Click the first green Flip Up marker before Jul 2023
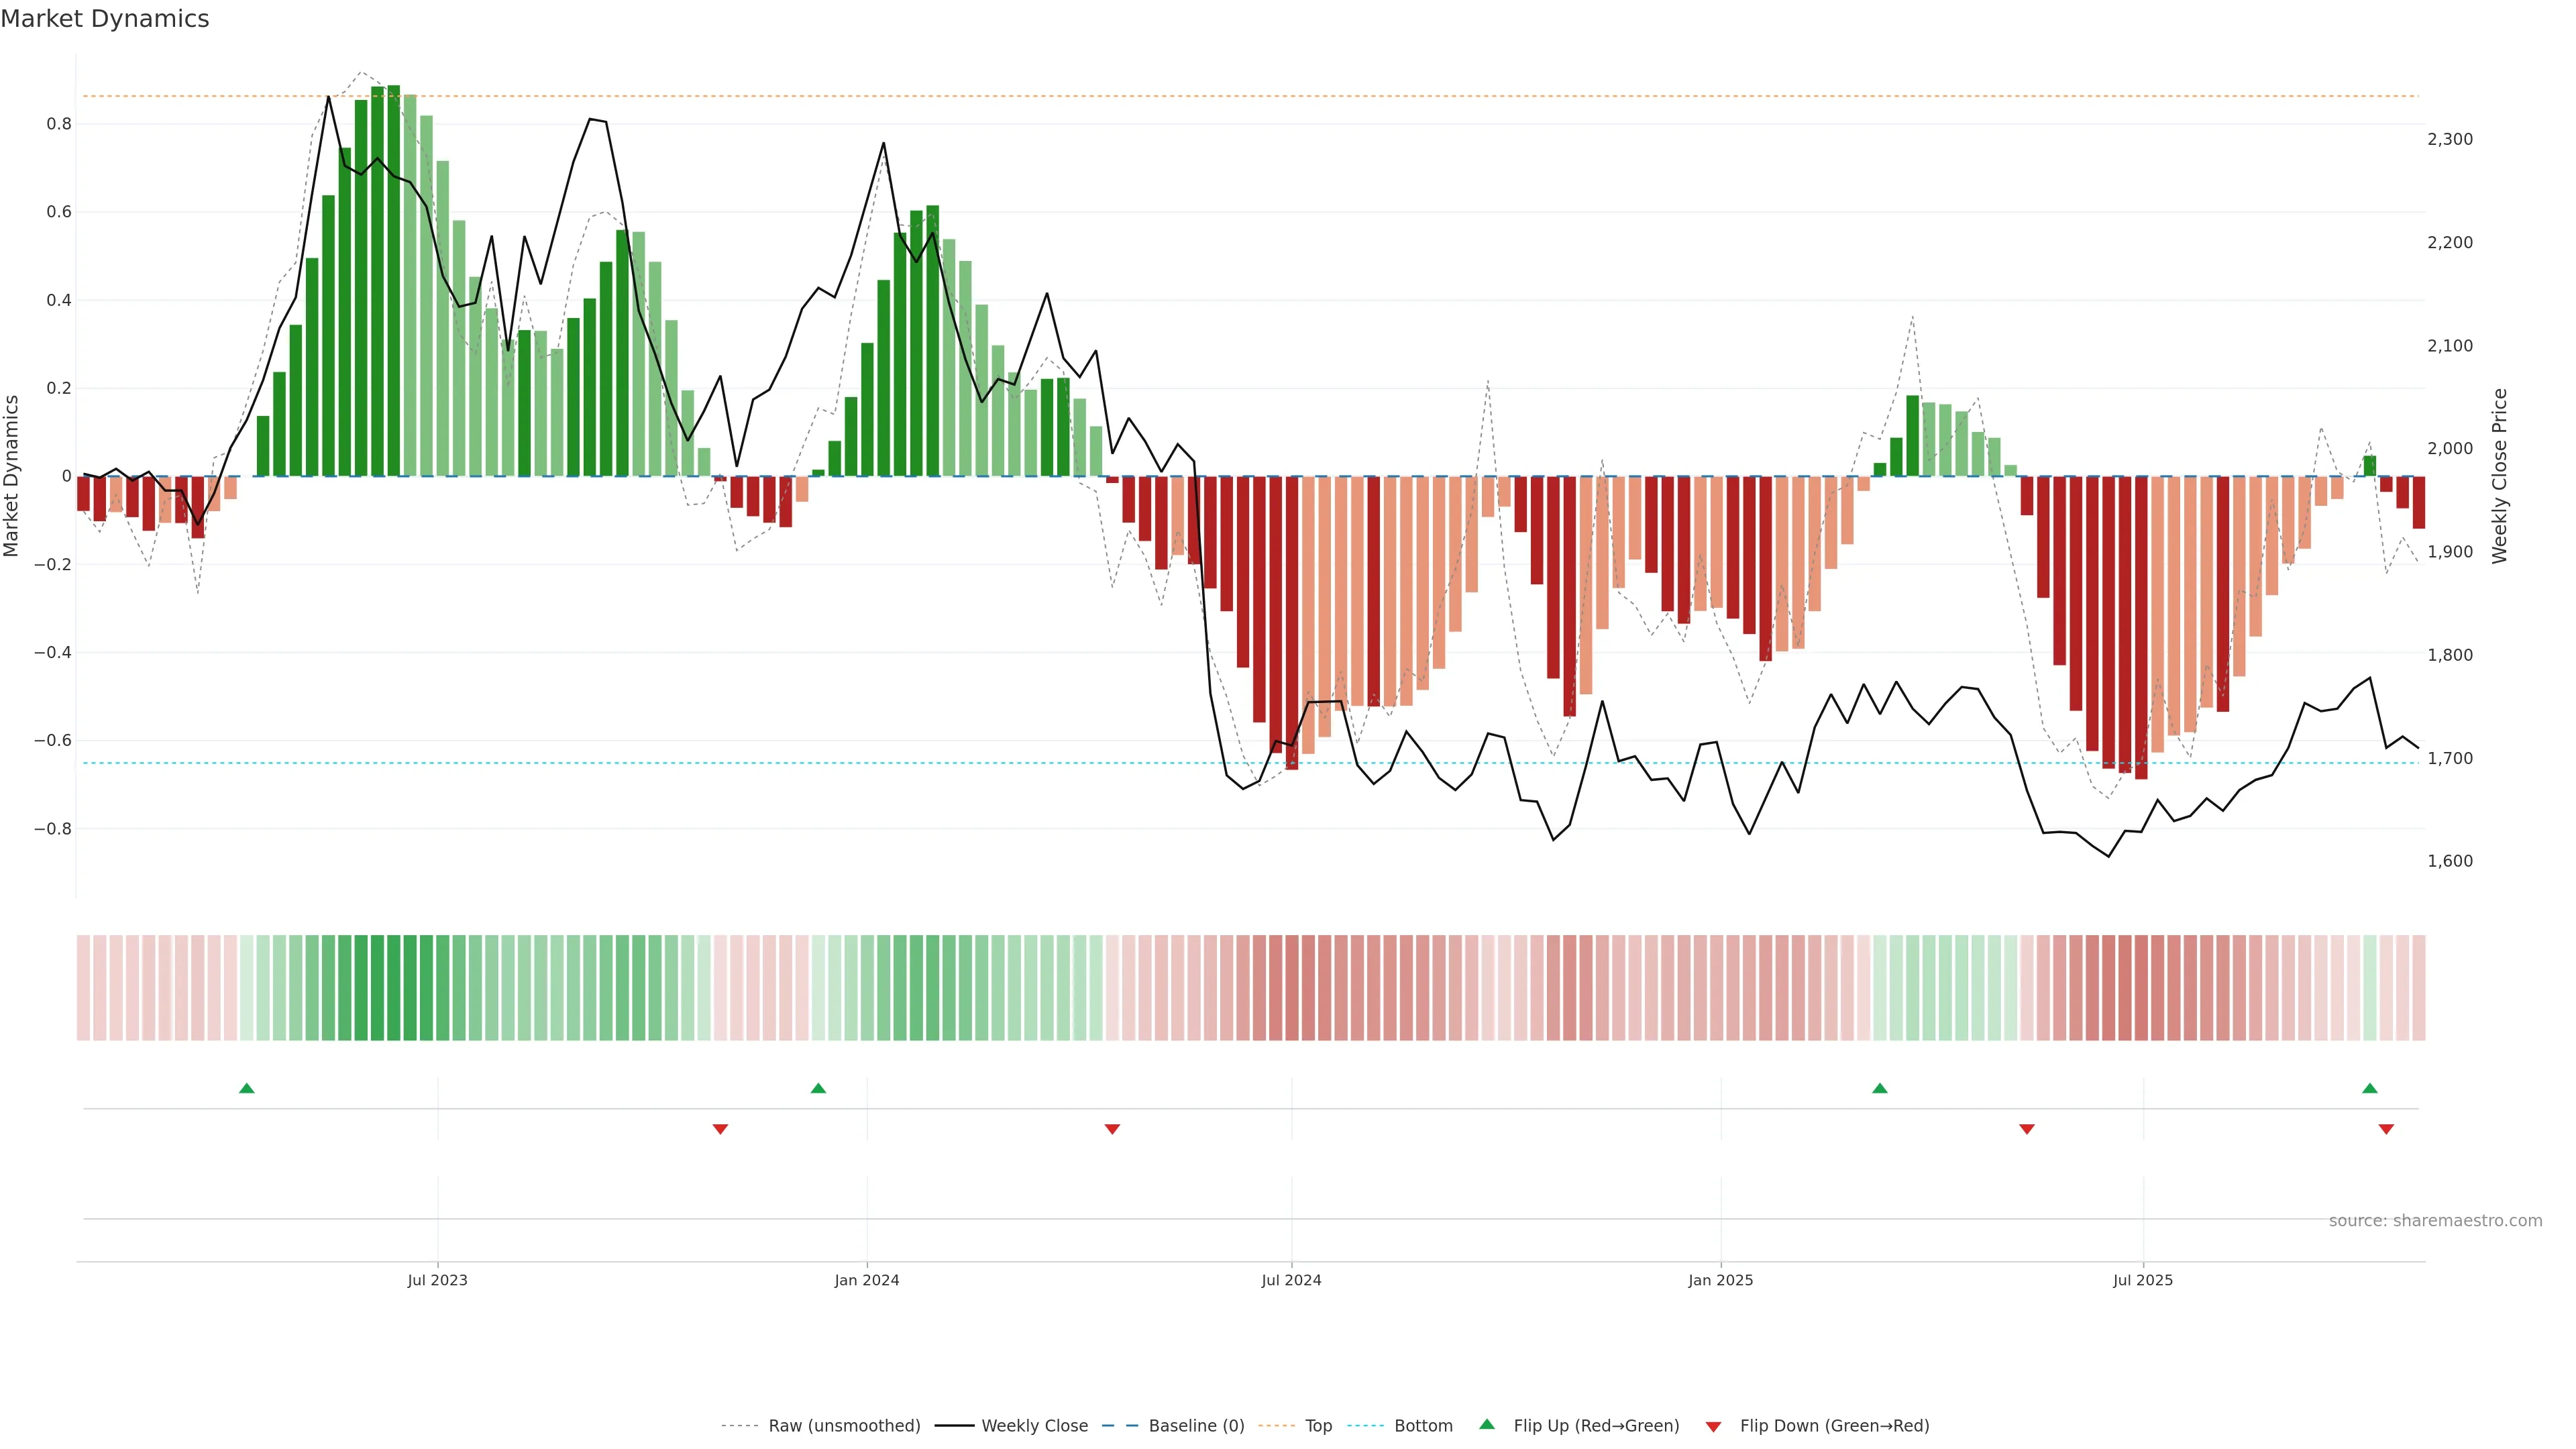The image size is (2576, 1449). (247, 1088)
